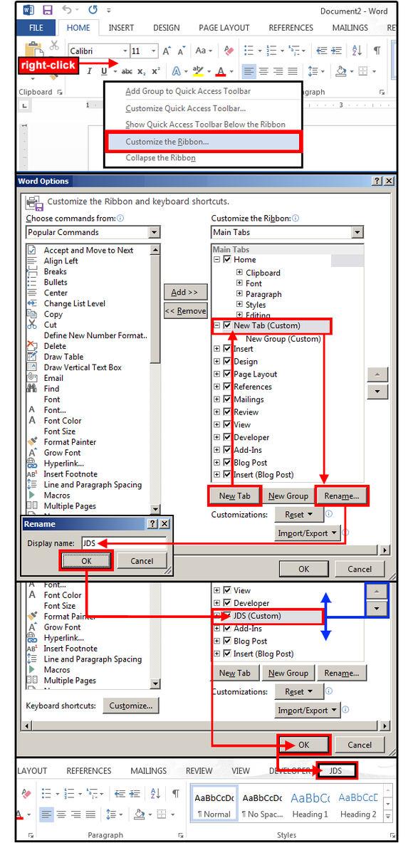The image size is (413, 843).
Task: Click the Clear All Formatting eraser icon
Action: [229, 51]
